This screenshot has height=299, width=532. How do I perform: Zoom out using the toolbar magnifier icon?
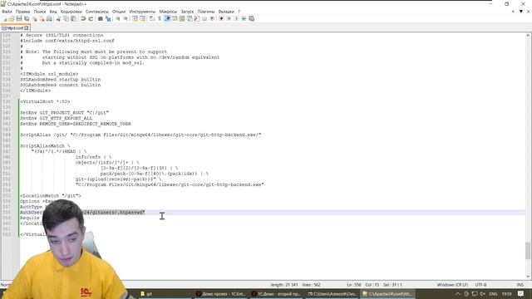(126, 18)
